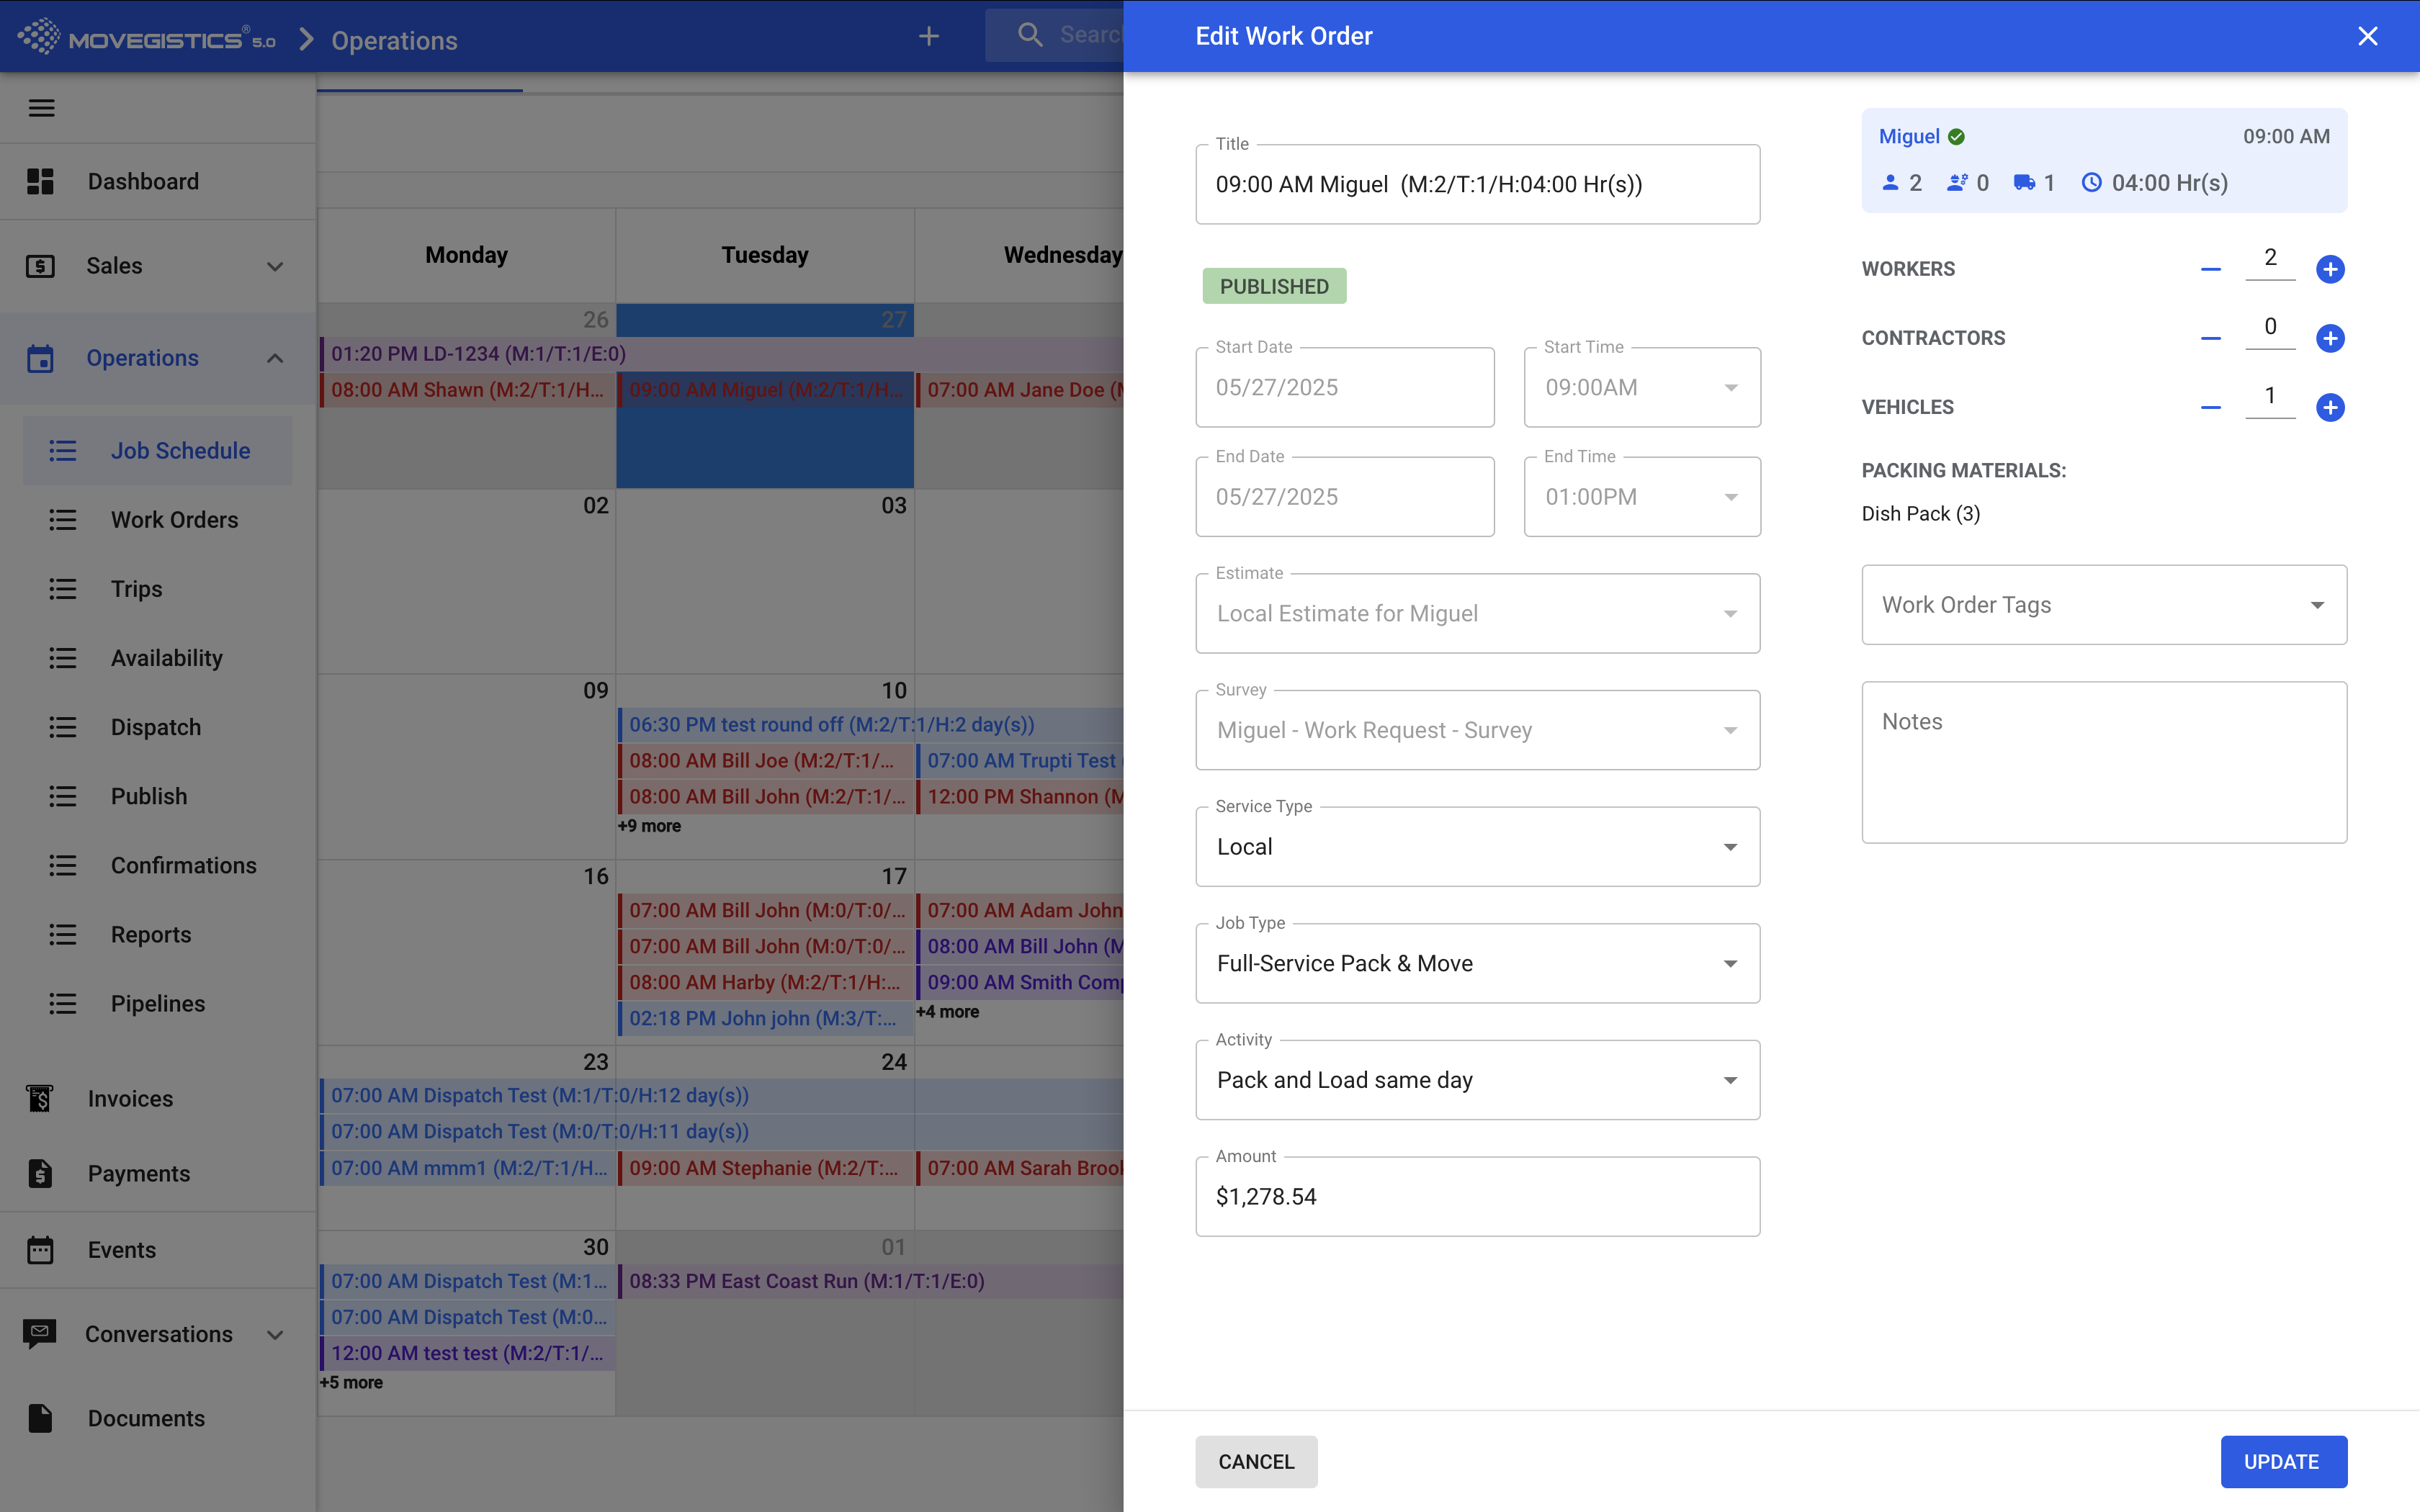The width and height of the screenshot is (2420, 1512).
Task: Open the Events calendar icon
Action: click(40, 1249)
